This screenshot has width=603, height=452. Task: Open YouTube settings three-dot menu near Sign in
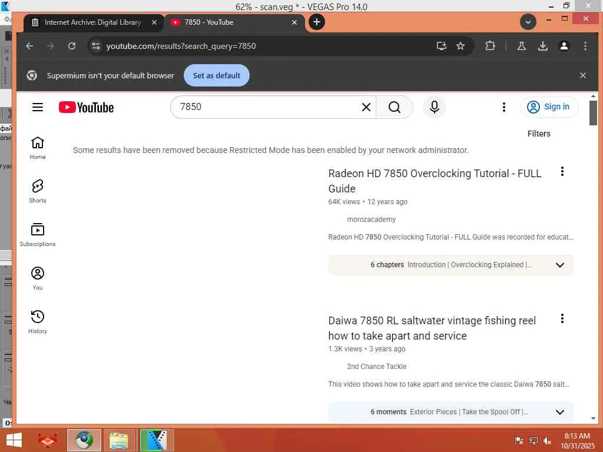504,107
